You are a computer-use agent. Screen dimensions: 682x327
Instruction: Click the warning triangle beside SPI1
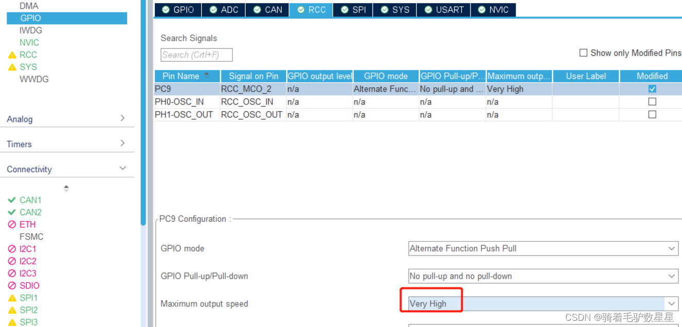click(12, 298)
